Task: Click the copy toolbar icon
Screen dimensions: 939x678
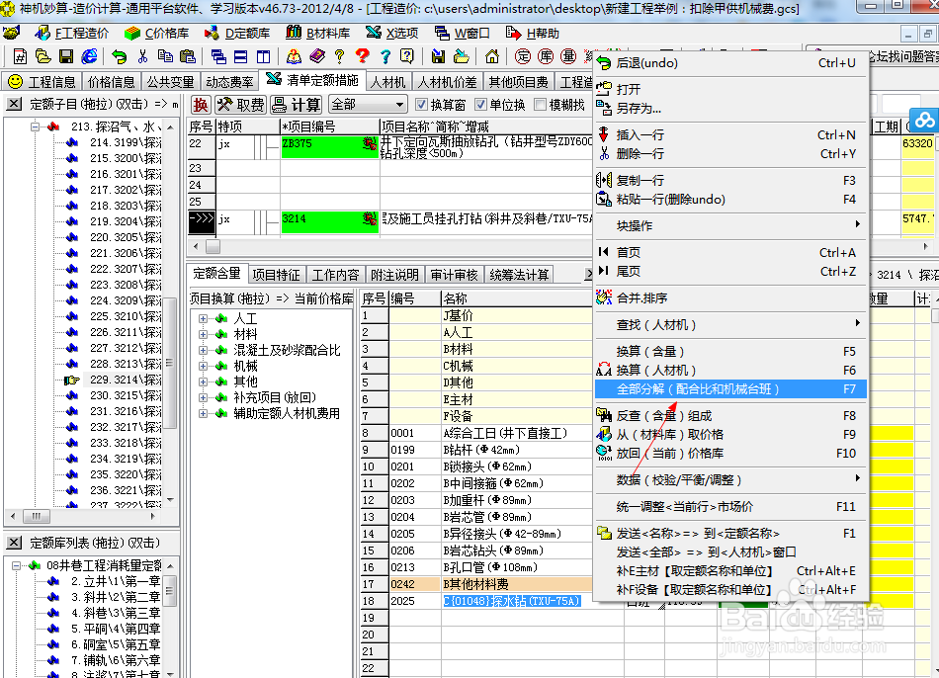Action: point(165,56)
